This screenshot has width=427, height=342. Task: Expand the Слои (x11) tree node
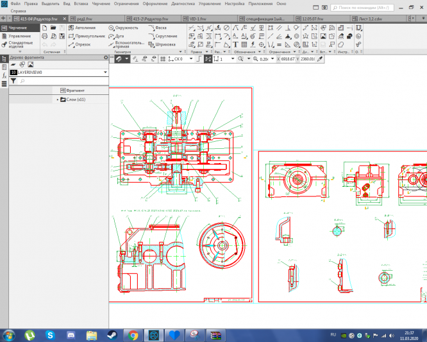pos(58,99)
